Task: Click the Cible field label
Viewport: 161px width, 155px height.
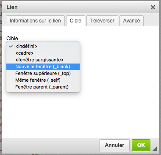Action: (12, 39)
